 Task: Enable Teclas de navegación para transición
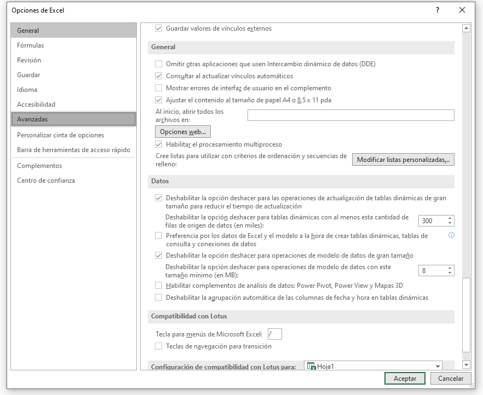[158, 346]
